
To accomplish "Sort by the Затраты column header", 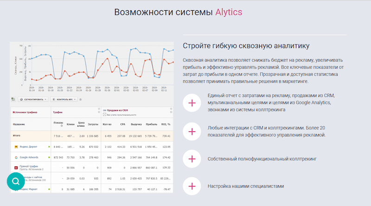I will point(93,124).
